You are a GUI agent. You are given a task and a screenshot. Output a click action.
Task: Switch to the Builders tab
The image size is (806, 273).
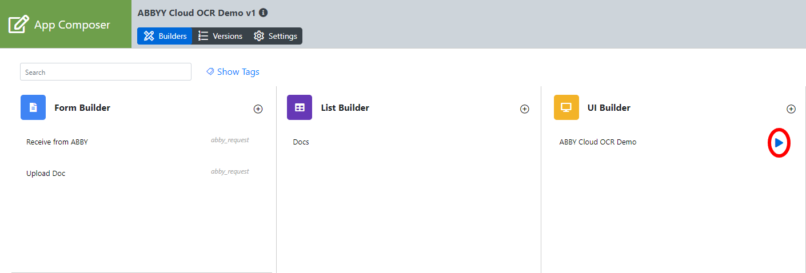(165, 36)
